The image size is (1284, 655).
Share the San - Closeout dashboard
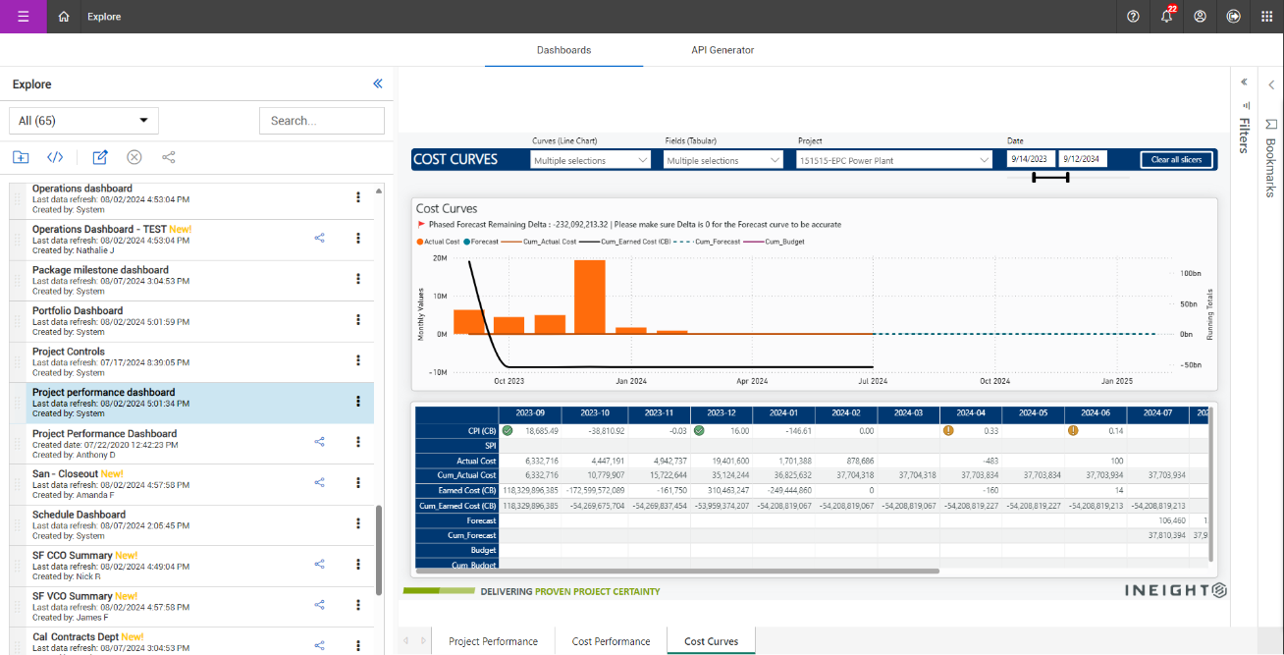[x=319, y=482]
